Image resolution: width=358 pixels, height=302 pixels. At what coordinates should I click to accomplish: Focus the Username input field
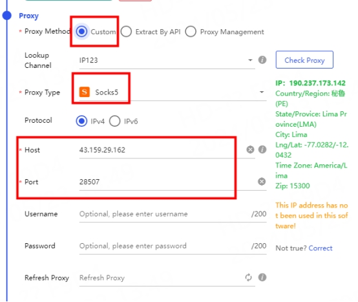[173, 214]
